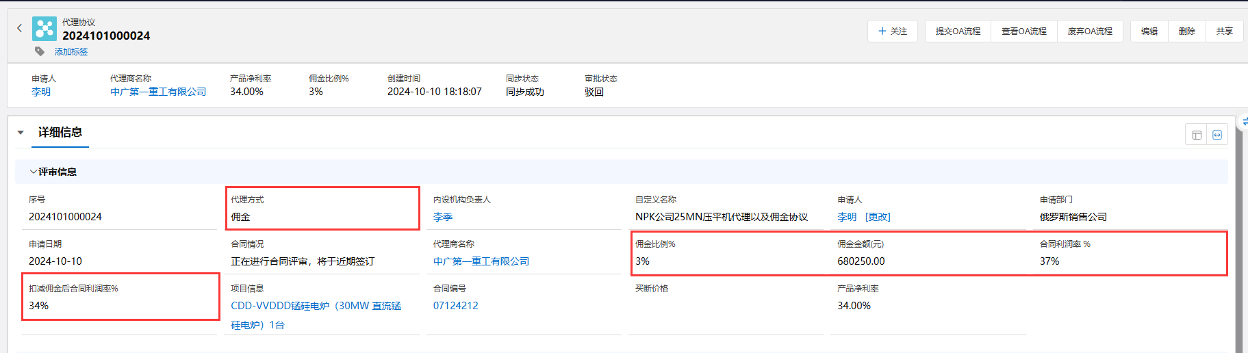Click the 添加标签 link
This screenshot has height=353, width=1248.
[71, 52]
